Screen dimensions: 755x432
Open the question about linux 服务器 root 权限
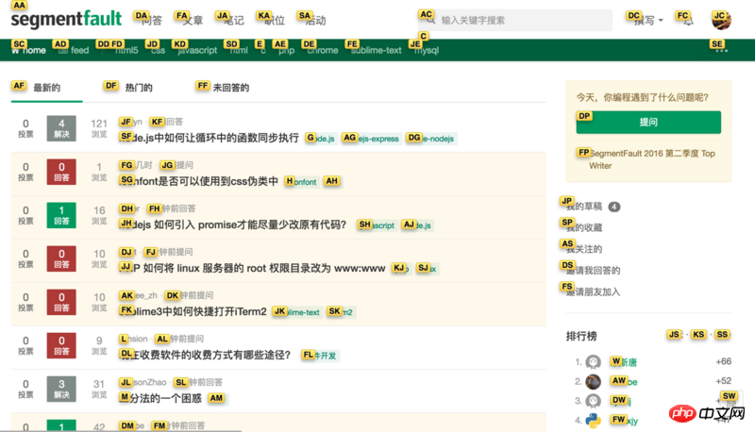tap(252, 268)
